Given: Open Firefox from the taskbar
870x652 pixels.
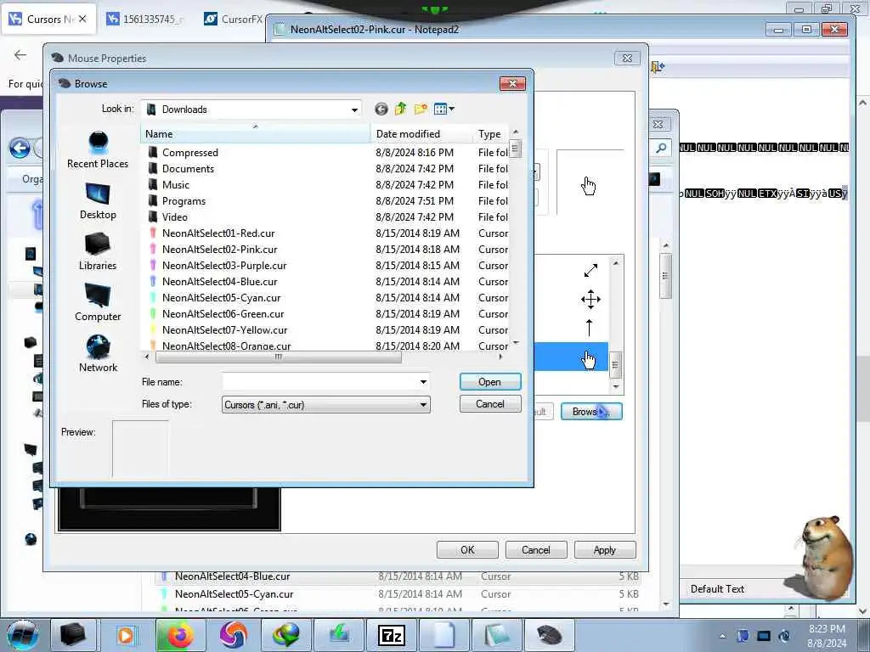Looking at the screenshot, I should pos(180,635).
